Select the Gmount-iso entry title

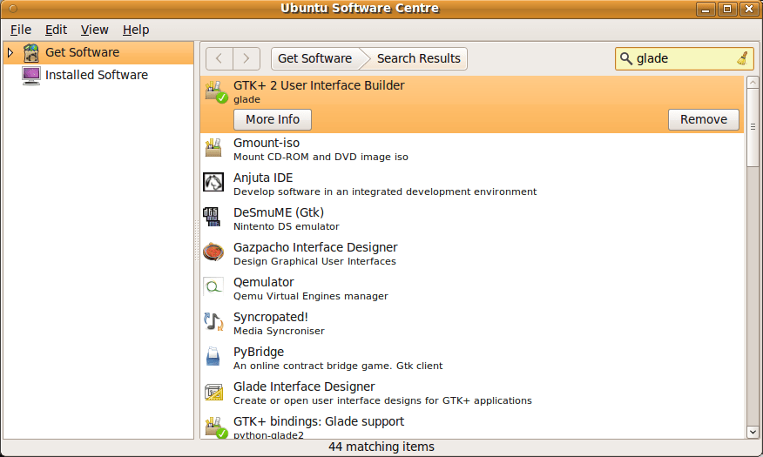coord(267,143)
